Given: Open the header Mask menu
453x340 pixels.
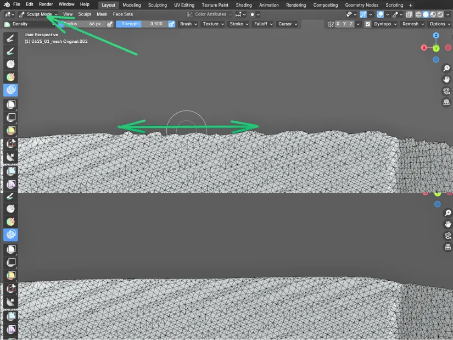Looking at the screenshot, I should click(102, 14).
